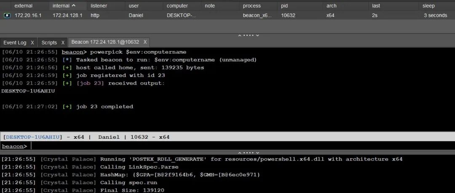The image size is (455, 193).
Task: Click the upper pane splitter collapse arrows
Action: click(249, 36)
